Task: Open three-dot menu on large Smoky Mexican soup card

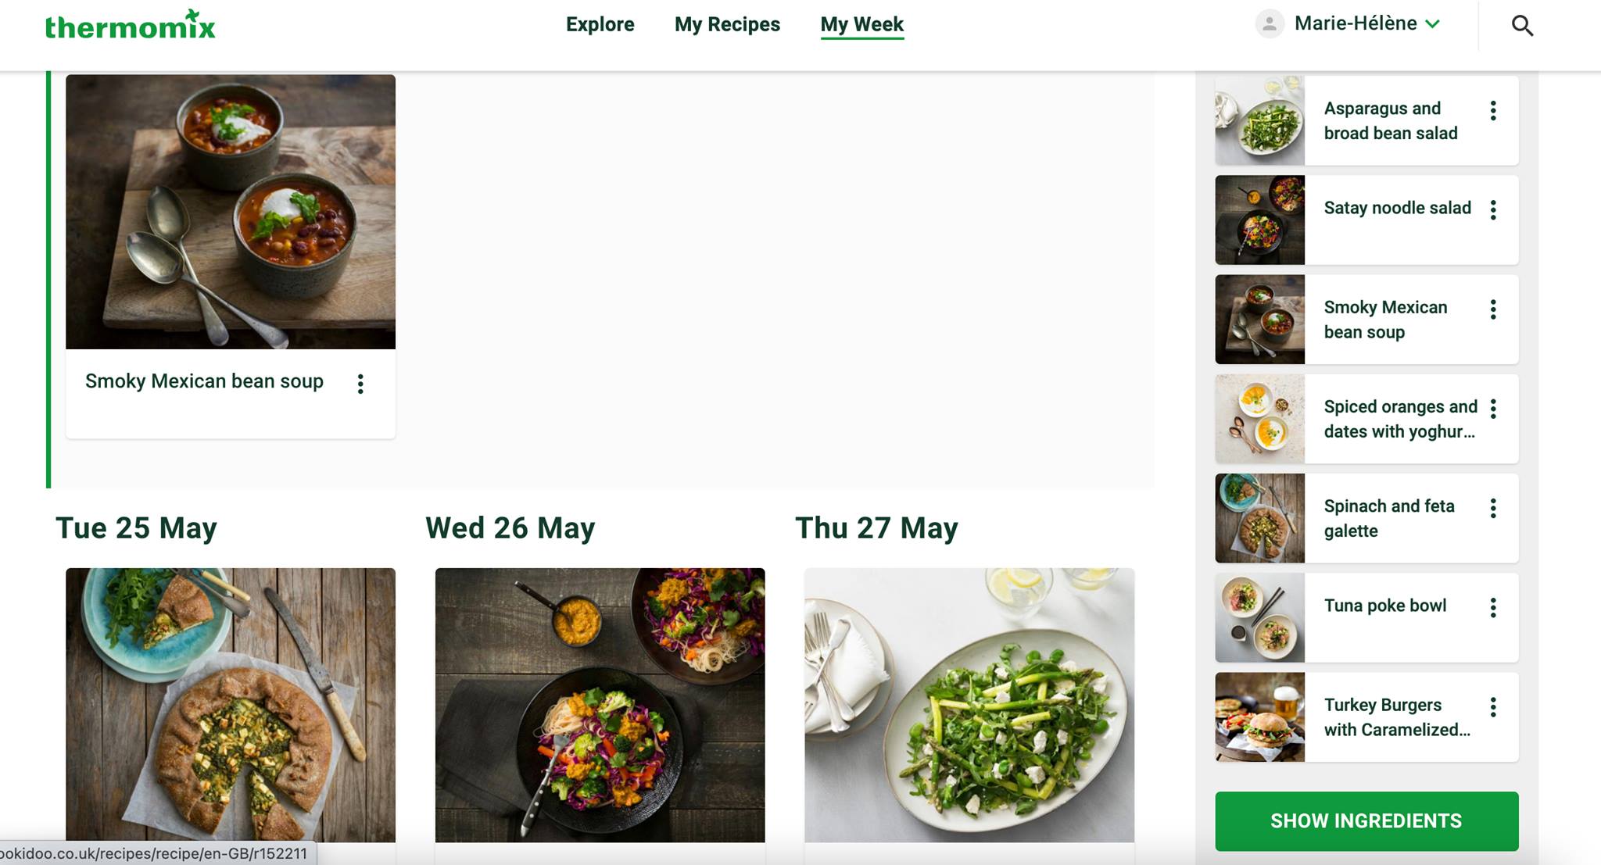Action: coord(360,384)
